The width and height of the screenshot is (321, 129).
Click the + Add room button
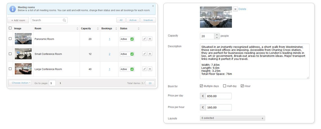click(x=18, y=20)
